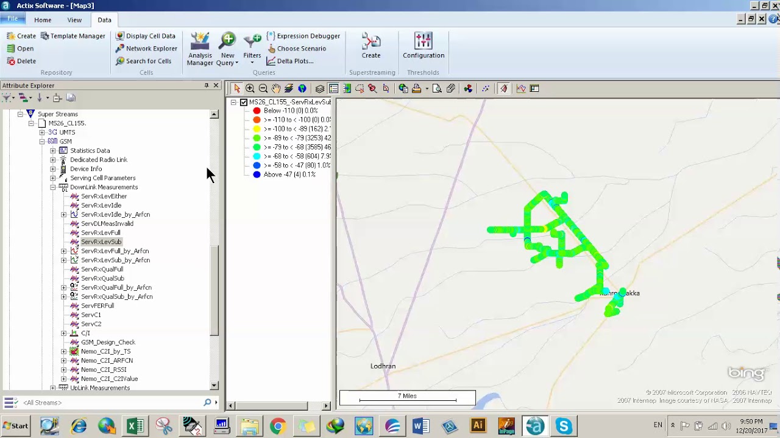Activate the Zoom Out map tool
Image resolution: width=780 pixels, height=438 pixels.
coord(263,89)
